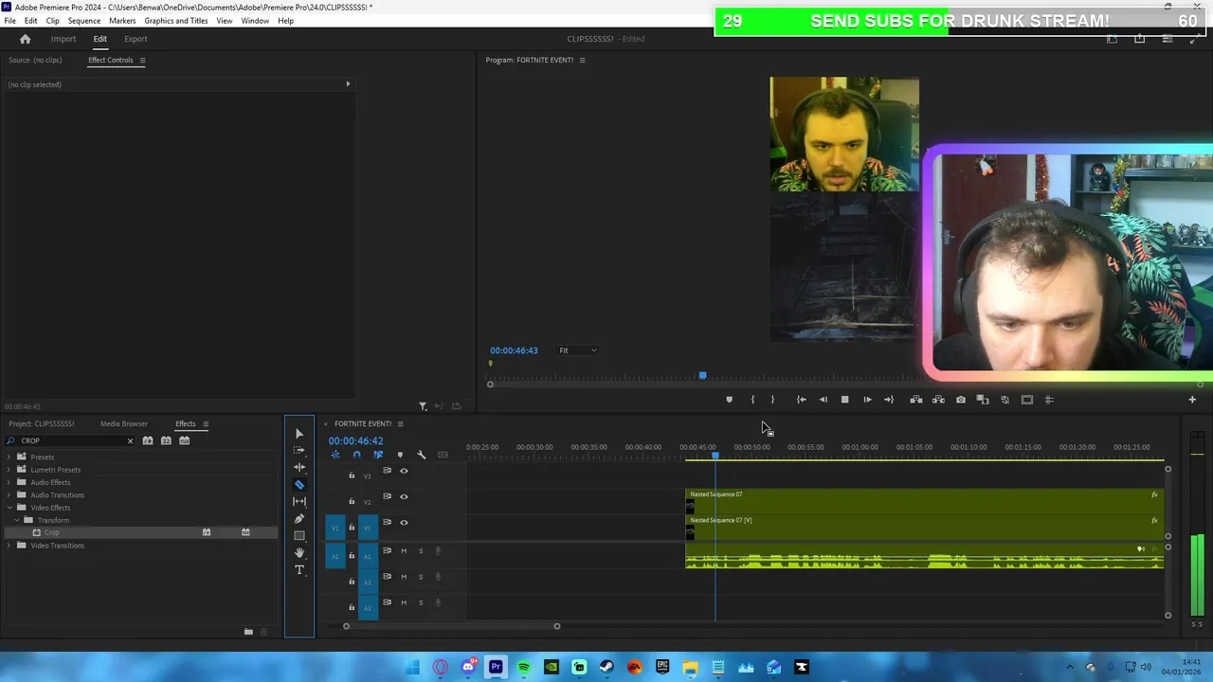Viewport: 1213px width, 682px height.
Task: Solo audio track A1
Action: (x=421, y=550)
